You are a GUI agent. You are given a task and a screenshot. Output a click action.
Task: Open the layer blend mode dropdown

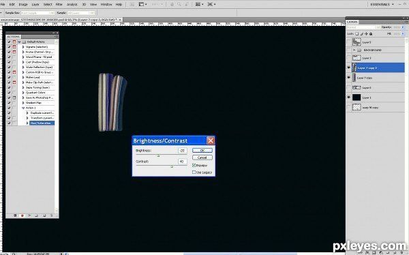(363, 27)
